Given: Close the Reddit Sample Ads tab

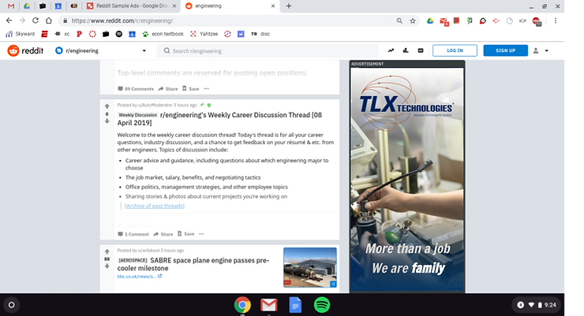Looking at the screenshot, I should pos(175,6).
